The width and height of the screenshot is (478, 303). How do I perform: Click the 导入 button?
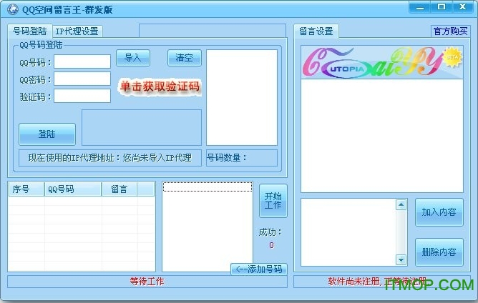click(133, 58)
